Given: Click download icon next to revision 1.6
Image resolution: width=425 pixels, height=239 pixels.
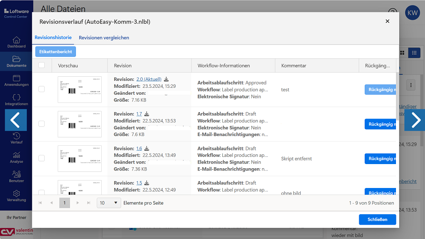Looking at the screenshot, I should (x=146, y=148).
